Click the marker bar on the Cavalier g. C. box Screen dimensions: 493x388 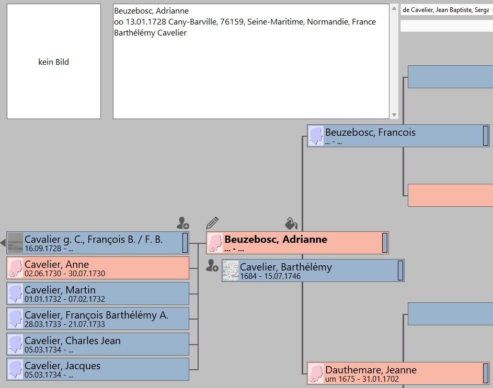185,242
